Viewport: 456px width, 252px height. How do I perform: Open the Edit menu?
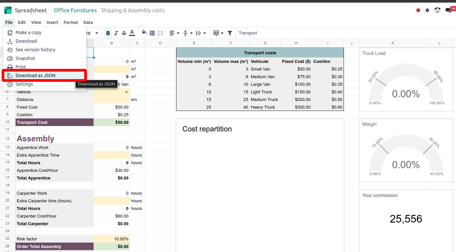coord(22,23)
